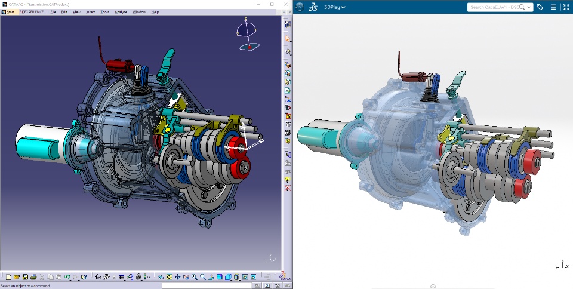
Task: Open the 3DEXPERIENCE menu
Action: tap(32, 12)
